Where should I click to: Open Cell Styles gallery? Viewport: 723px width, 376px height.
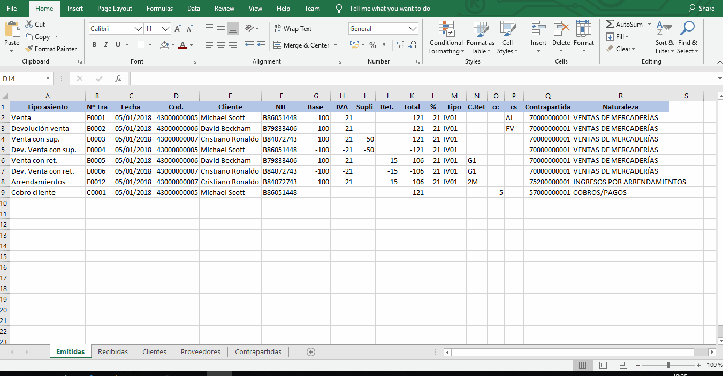[x=507, y=37]
